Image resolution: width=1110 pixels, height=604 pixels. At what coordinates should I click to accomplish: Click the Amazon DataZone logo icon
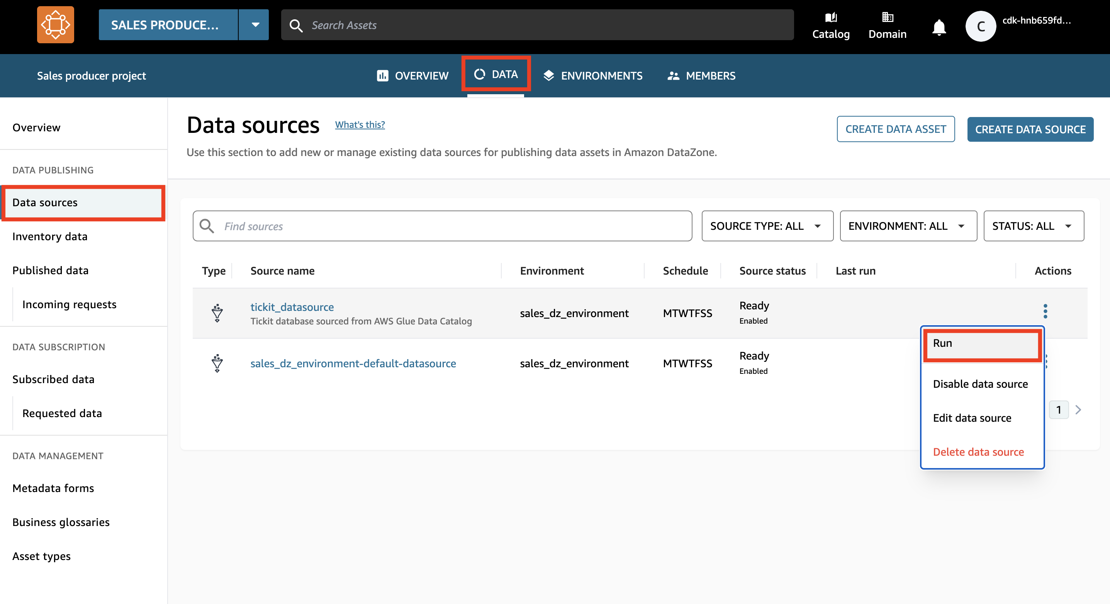(x=55, y=25)
